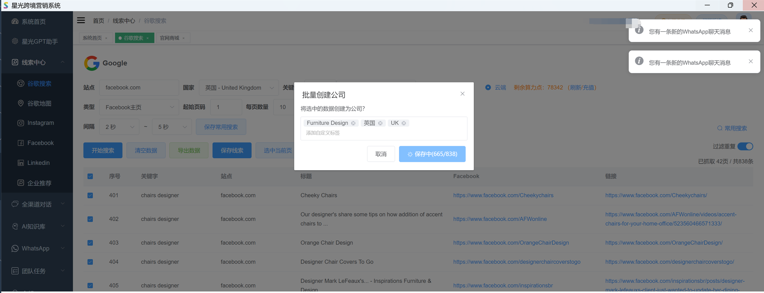764x293 pixels.
Task: Click the hamburger menu collapse icon
Action: 81,20
